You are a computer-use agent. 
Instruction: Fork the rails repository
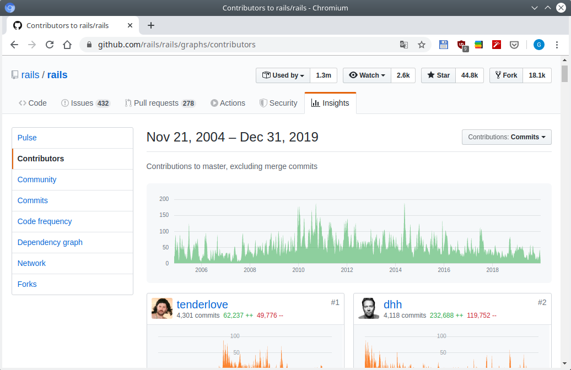[x=506, y=75]
